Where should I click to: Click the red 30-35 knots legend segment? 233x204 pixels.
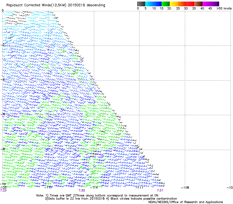[190, 4]
